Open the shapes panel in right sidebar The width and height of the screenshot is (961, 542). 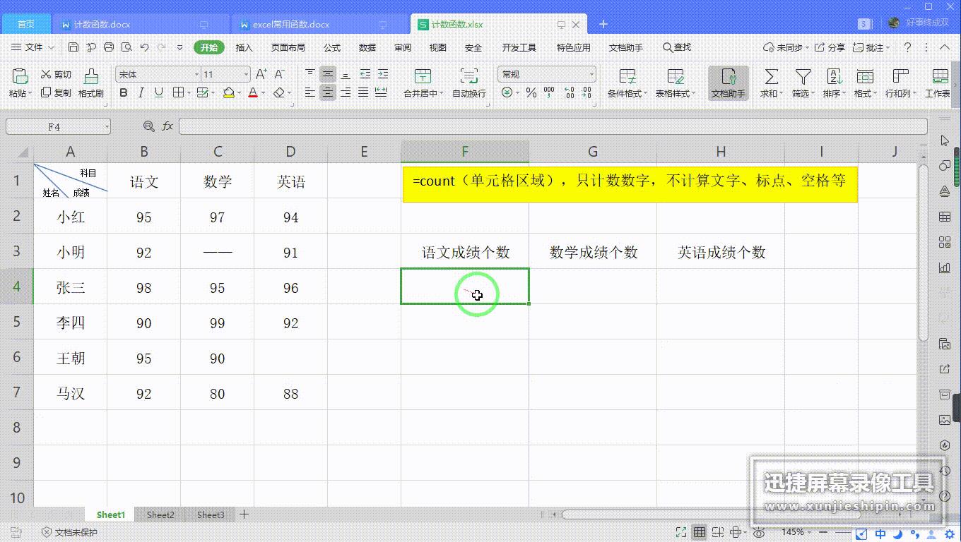tap(945, 166)
